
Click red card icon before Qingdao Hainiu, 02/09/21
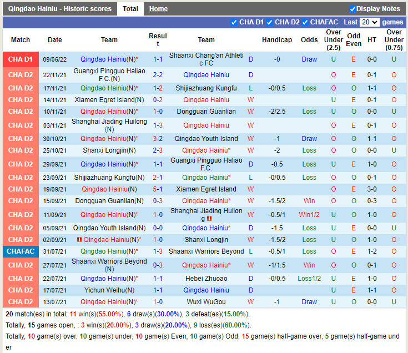point(79,240)
